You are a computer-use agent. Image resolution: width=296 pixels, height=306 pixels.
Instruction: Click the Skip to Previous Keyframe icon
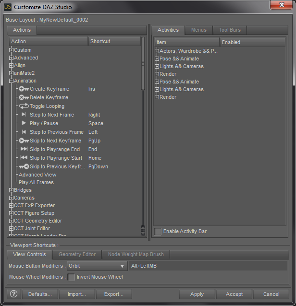tap(24, 166)
